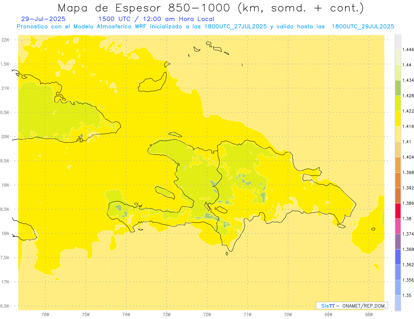Click the bright yellow legend swatch above 1.416
414x319 pixels.
tap(398, 118)
